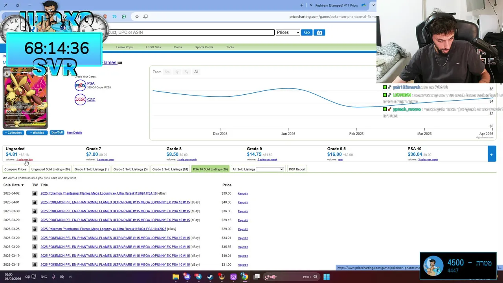Screen dimensions: 503x283
Task: Open Task View on the taskbar
Action: tap(257, 277)
